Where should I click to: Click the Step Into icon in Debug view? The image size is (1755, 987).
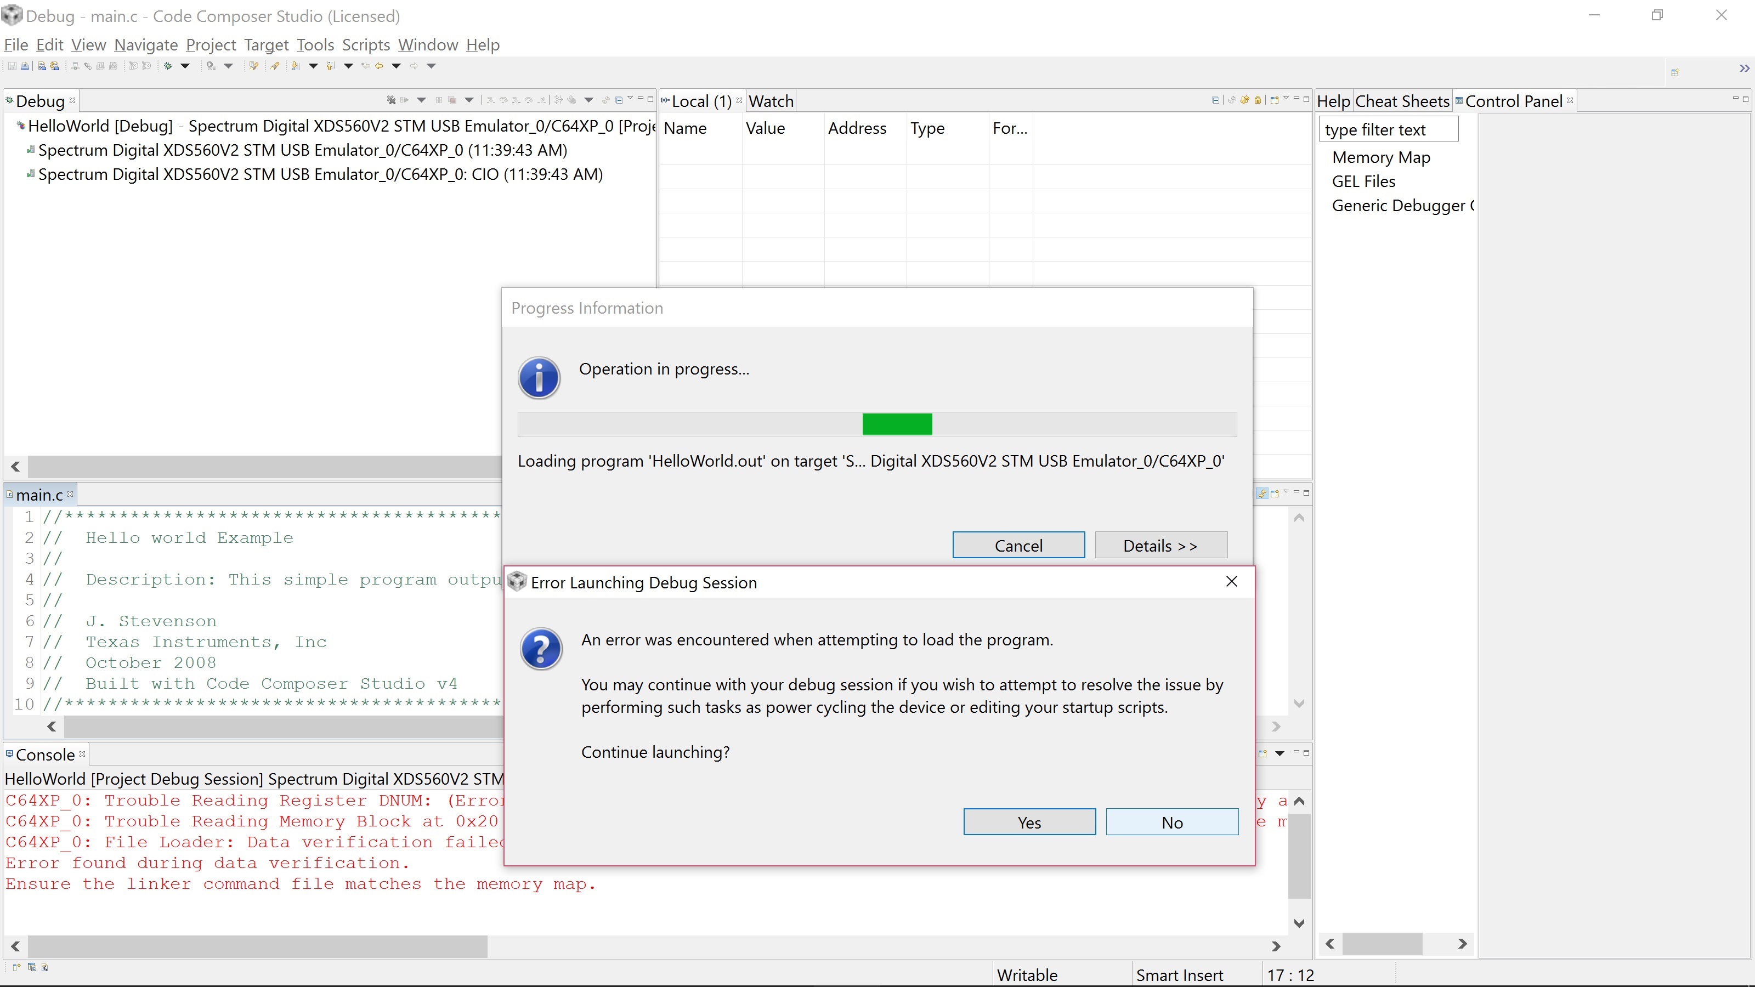(x=491, y=100)
